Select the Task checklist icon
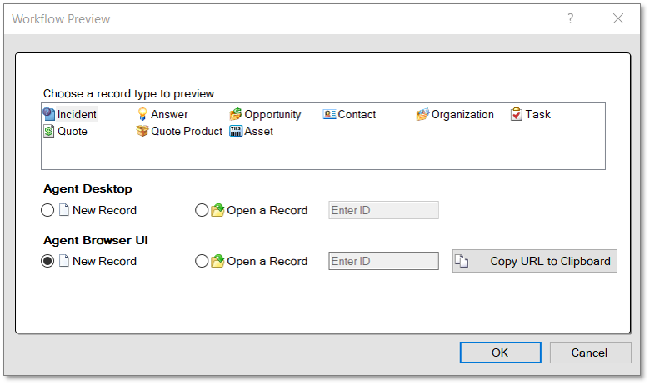This screenshot has width=650, height=385. 517,115
